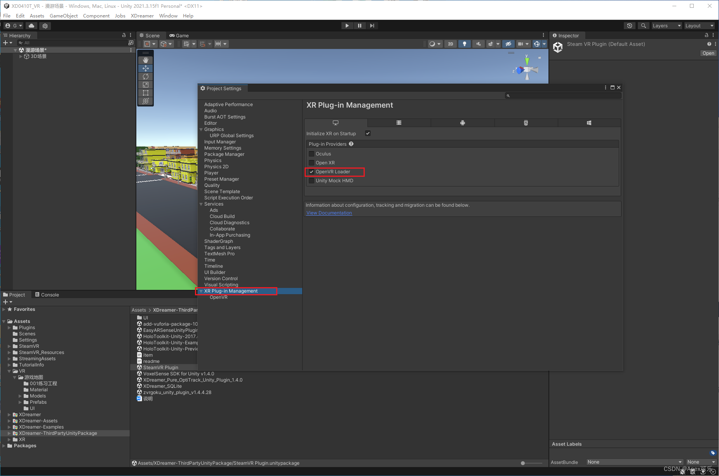
Task: Click Open button in Inspector
Action: click(708, 53)
